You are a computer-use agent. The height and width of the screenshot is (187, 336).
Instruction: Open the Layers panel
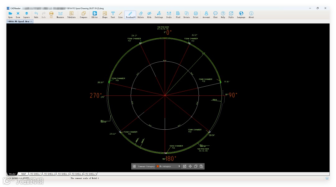click(x=26, y=15)
